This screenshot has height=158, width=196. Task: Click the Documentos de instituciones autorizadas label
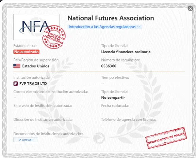[x=48, y=134]
